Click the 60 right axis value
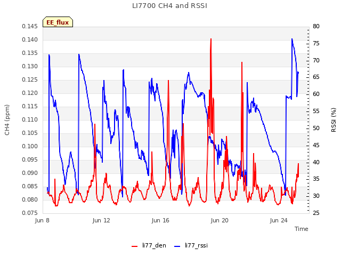This screenshot has height=256, width=341. click(x=316, y=94)
